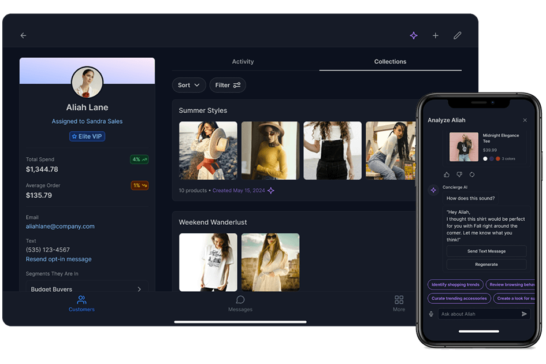
Task: Click the $1,344.78 total spend value
Action: click(42, 169)
